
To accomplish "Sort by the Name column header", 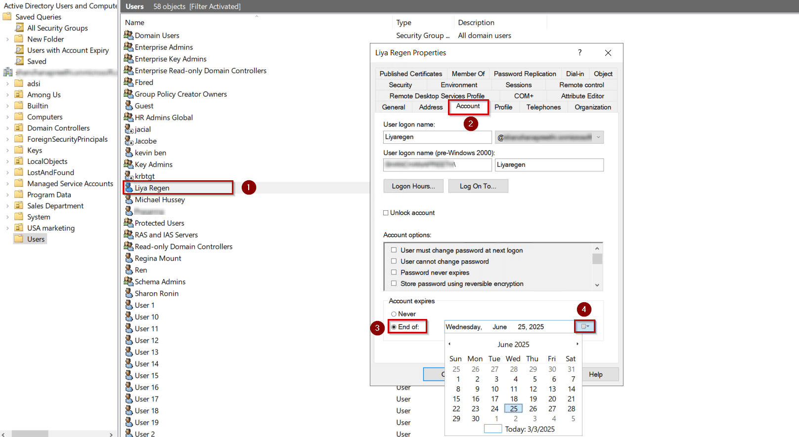I will 134,23.
